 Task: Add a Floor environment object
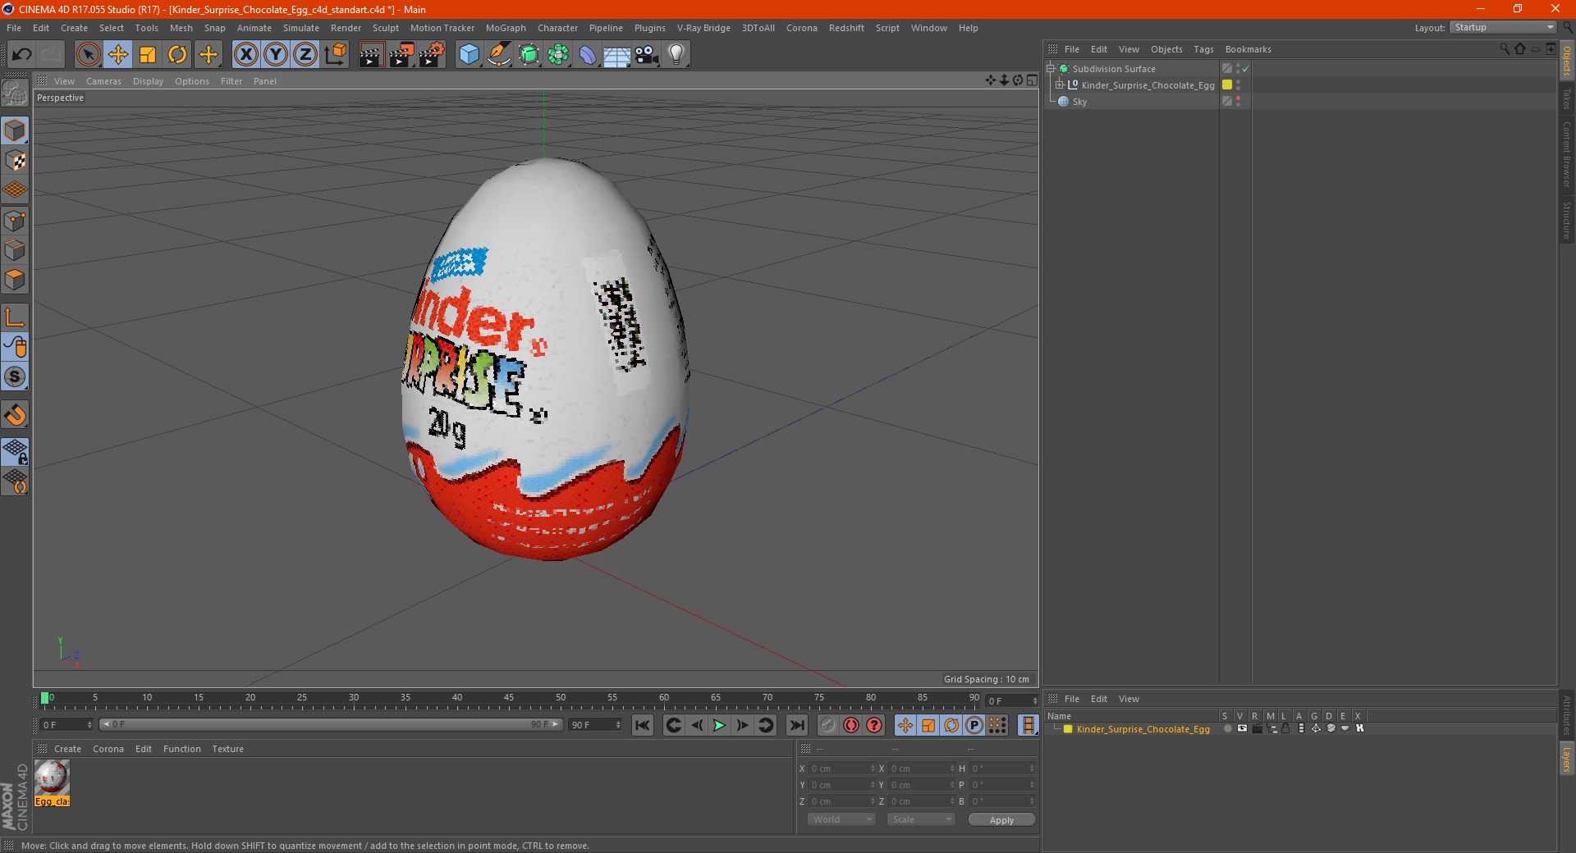tap(616, 55)
